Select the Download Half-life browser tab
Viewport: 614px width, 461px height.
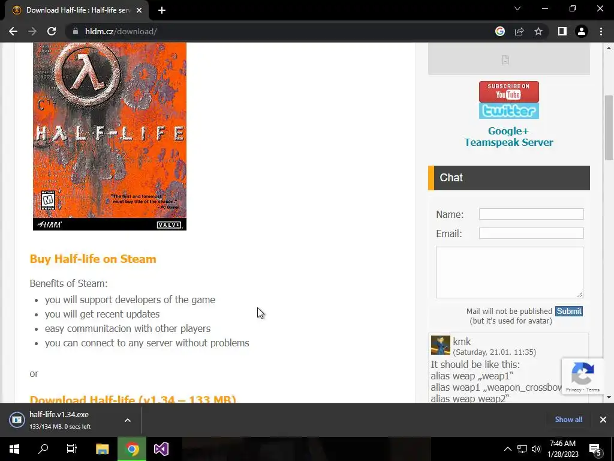(x=77, y=10)
